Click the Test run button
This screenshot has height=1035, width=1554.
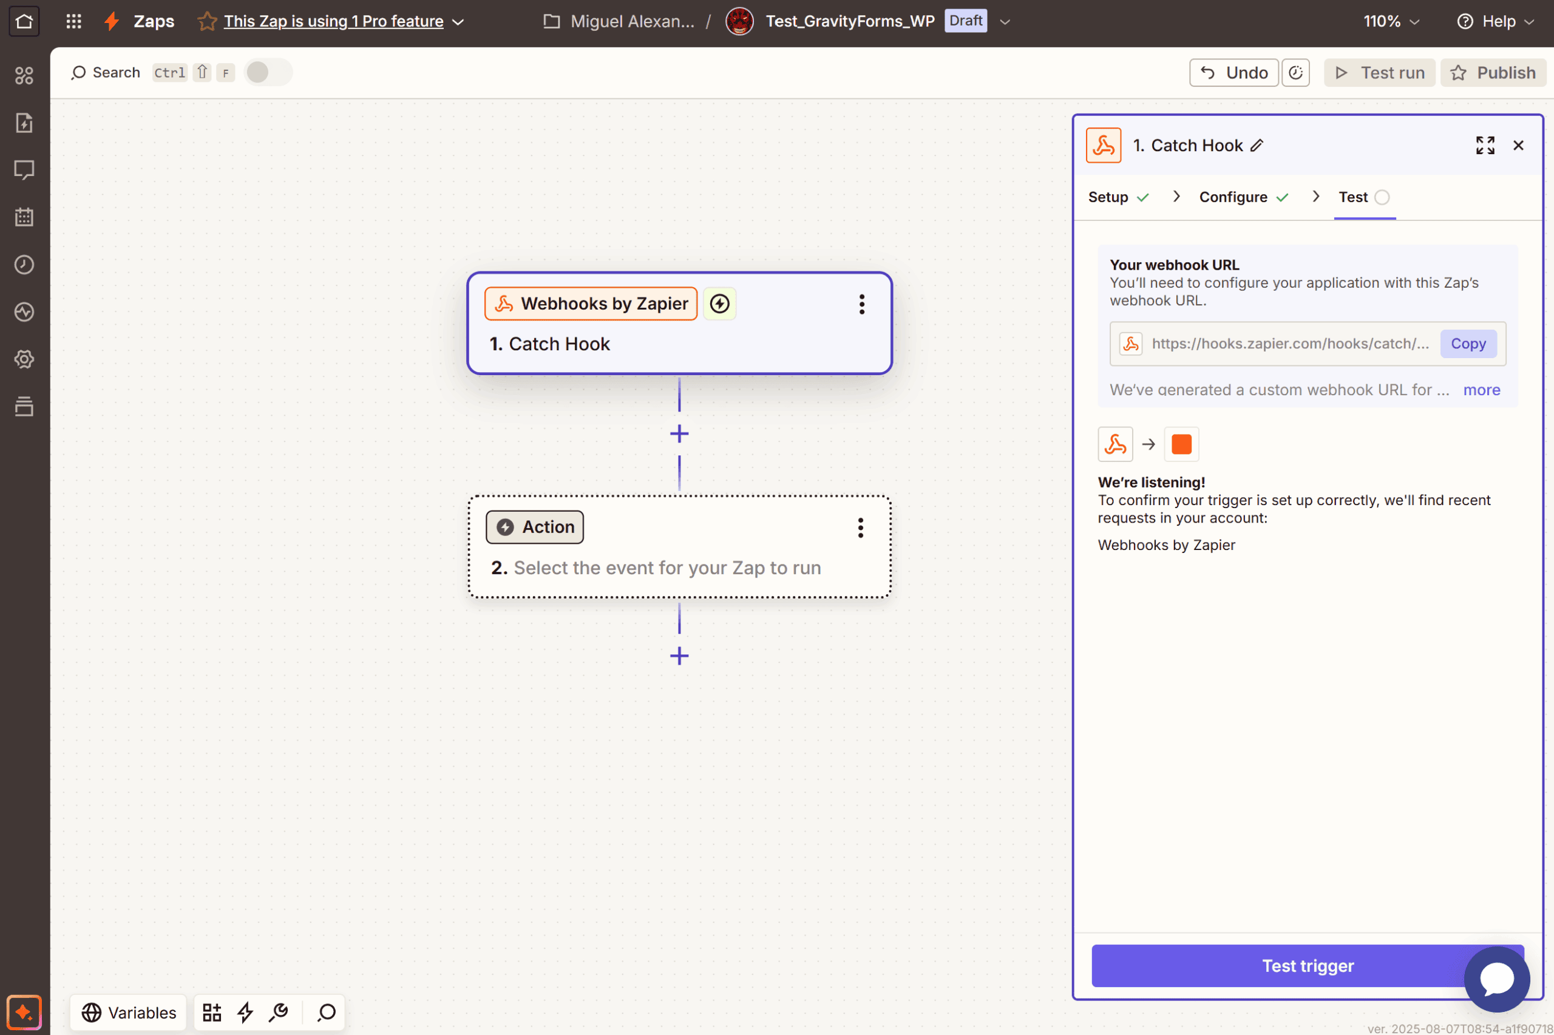point(1379,73)
